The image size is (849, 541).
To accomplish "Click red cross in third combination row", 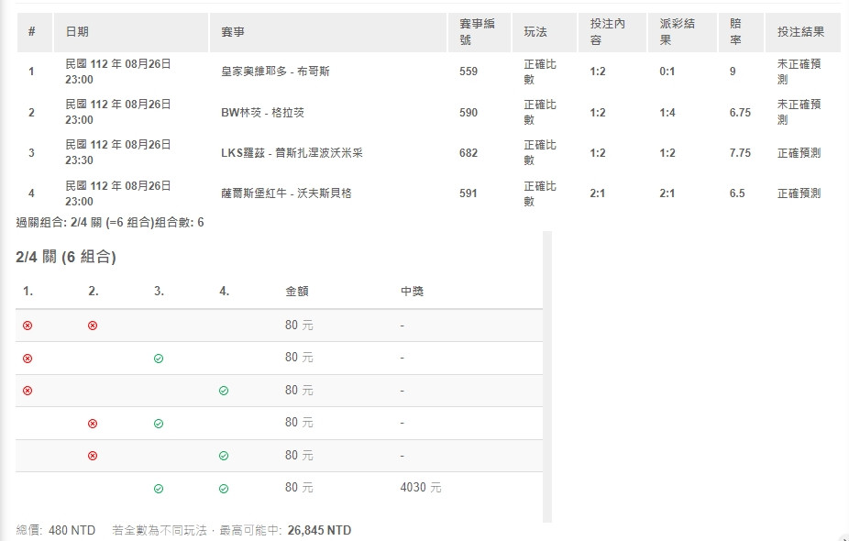I will point(28,391).
